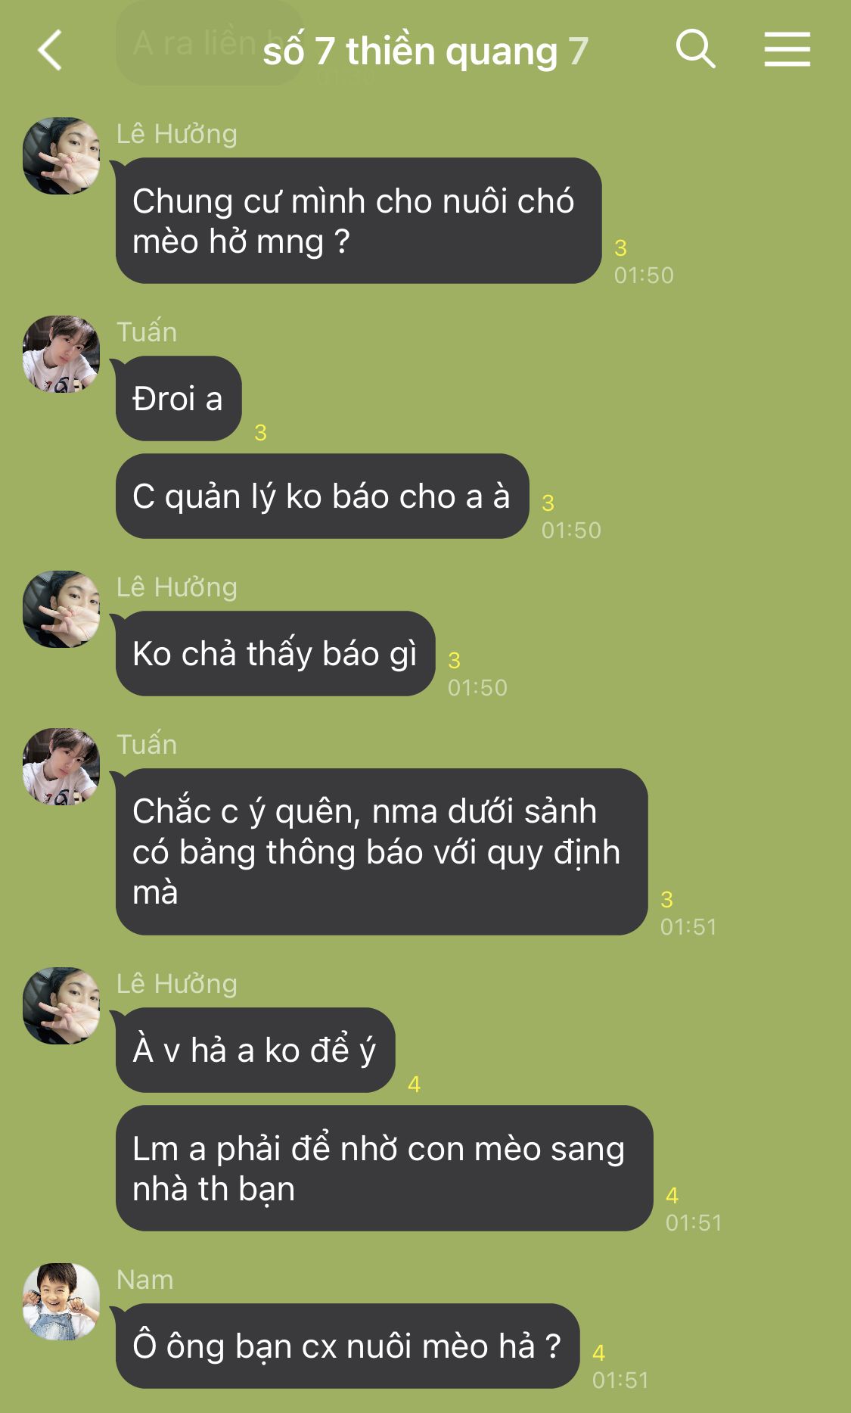
Task: Tap Lê Hưởng's avatar on first message
Action: tap(61, 156)
